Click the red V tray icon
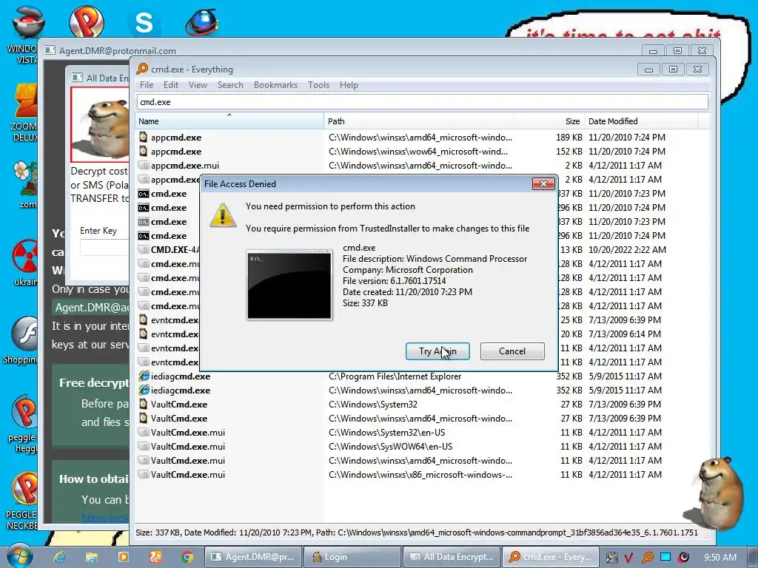The image size is (758, 568). click(x=629, y=557)
